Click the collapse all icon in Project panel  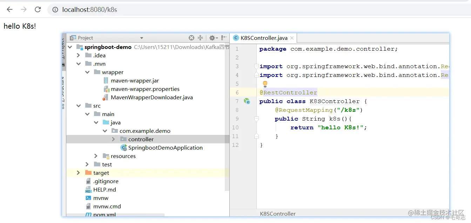point(200,38)
